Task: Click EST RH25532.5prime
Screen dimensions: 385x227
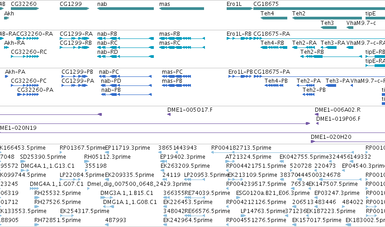Action: [x=57, y=194]
